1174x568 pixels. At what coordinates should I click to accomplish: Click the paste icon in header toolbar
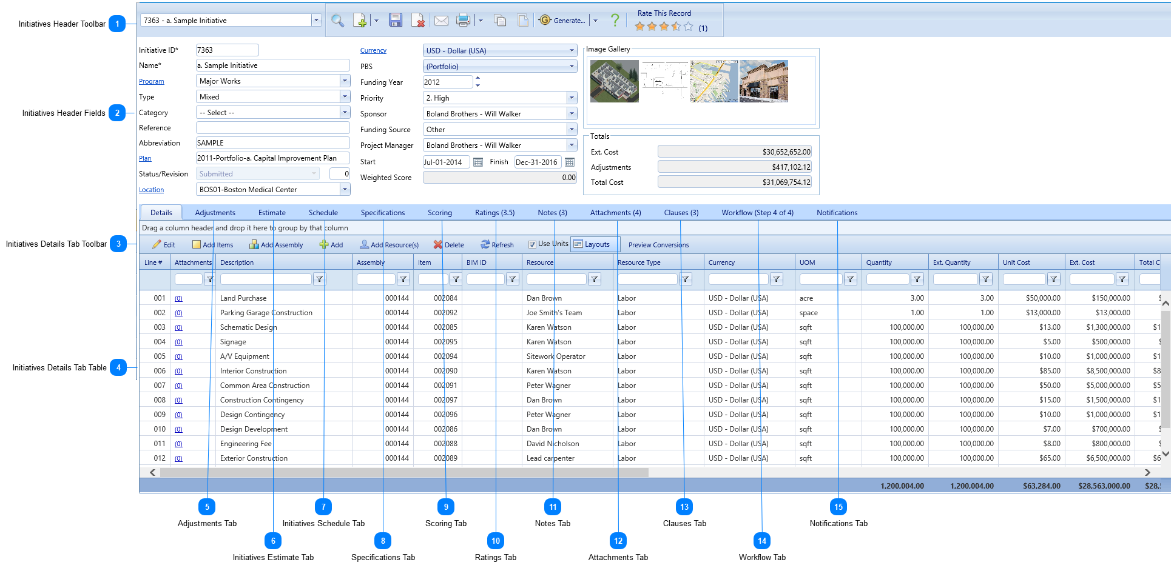[x=522, y=21]
